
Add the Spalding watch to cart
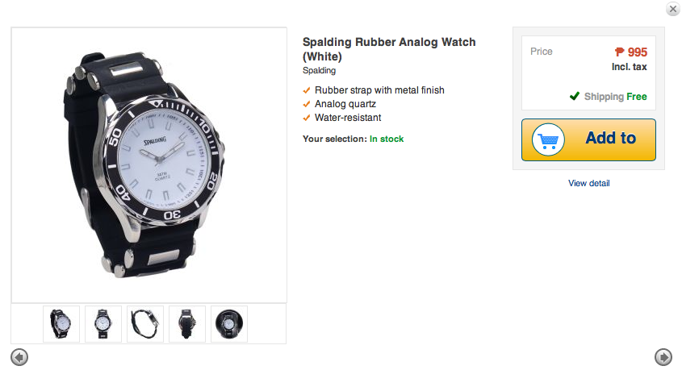coord(588,140)
